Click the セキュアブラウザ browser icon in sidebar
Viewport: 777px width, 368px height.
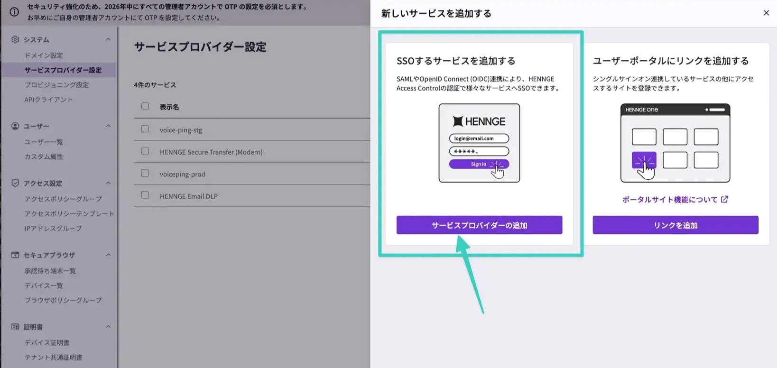[15, 255]
